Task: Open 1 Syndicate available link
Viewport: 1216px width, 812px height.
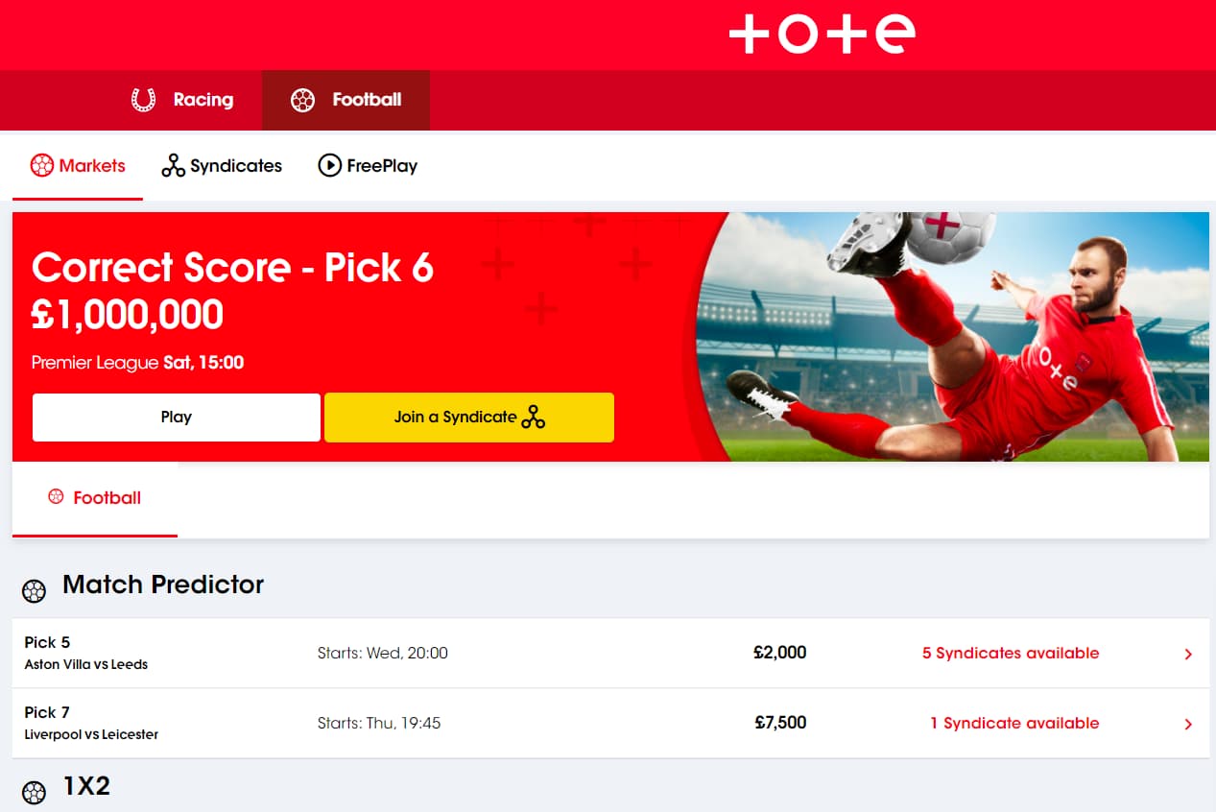Action: (1014, 723)
